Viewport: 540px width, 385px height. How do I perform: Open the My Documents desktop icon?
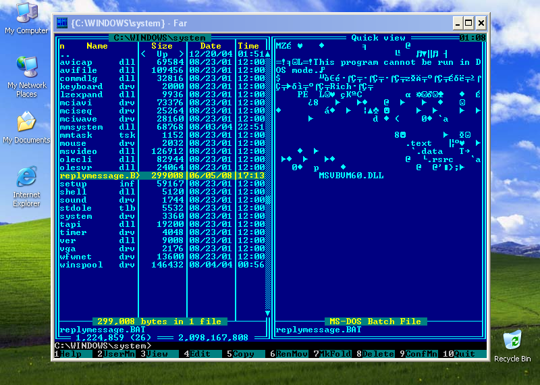coord(26,127)
